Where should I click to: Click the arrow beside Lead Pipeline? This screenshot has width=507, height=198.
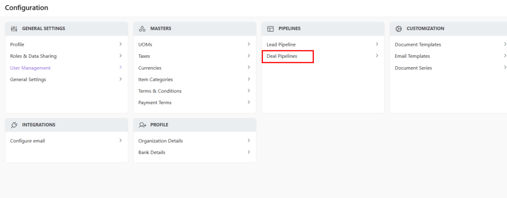377,44
